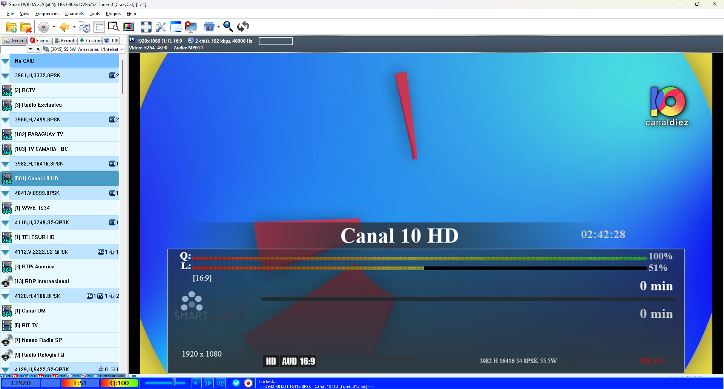724x389 pixels.
Task: Collapse transponder 4110,H,3749,S2-QPSK
Action: (5, 223)
